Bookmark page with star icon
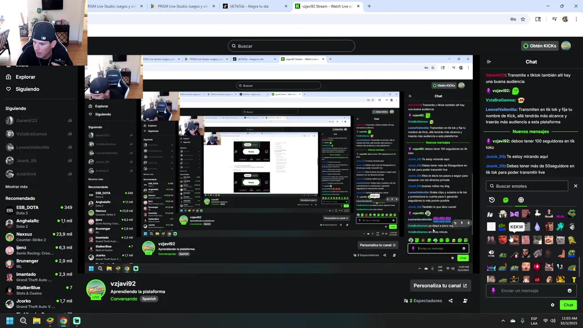Screen dimensions: 583x328 [523, 19]
